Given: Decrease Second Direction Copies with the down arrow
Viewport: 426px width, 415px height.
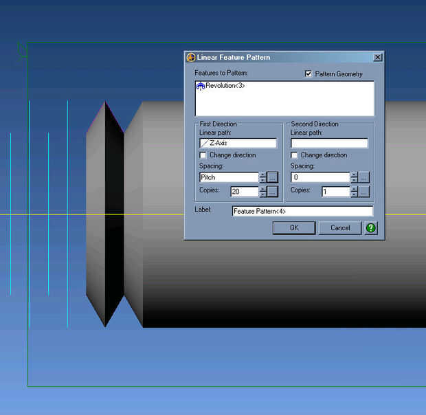Looking at the screenshot, I should pos(354,194).
